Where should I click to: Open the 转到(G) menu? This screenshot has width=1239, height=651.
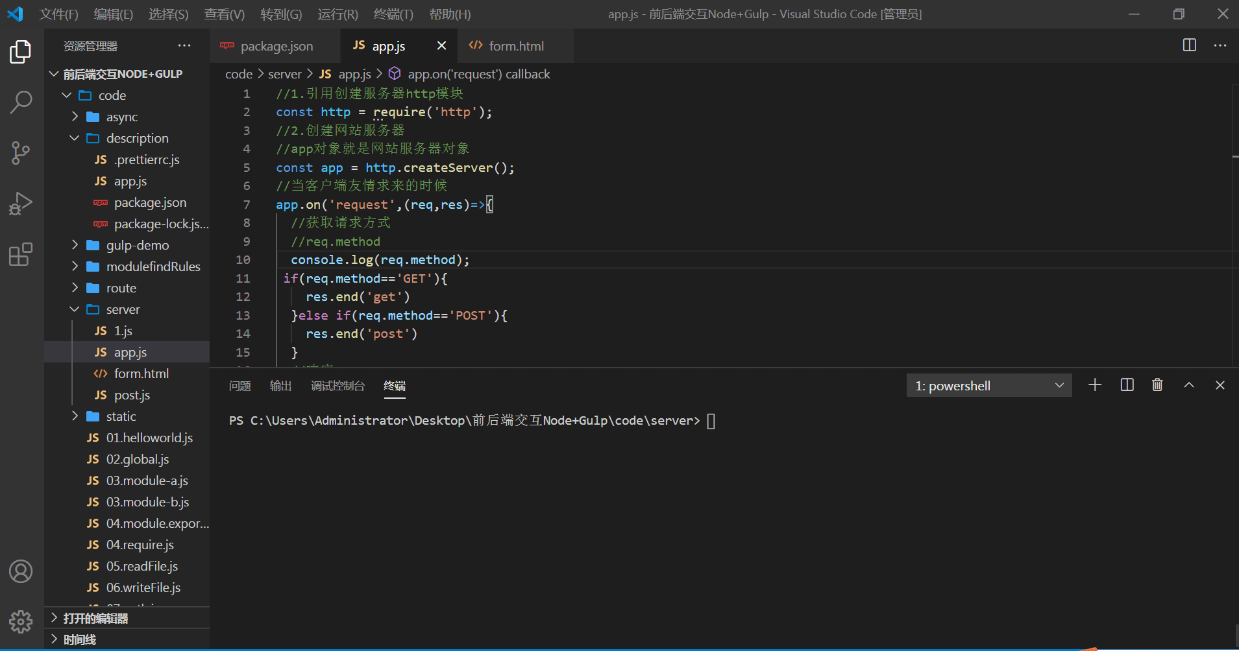point(281,14)
